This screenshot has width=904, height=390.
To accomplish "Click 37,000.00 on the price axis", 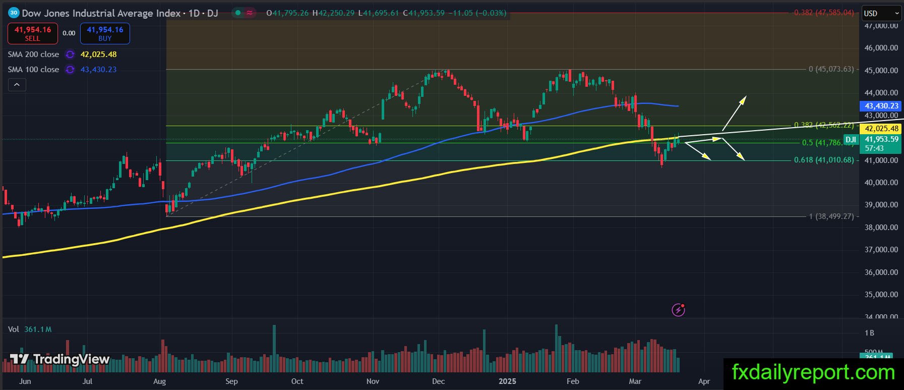I will pos(881,250).
